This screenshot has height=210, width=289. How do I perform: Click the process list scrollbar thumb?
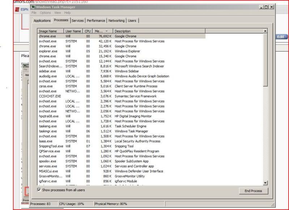[x=265, y=60]
